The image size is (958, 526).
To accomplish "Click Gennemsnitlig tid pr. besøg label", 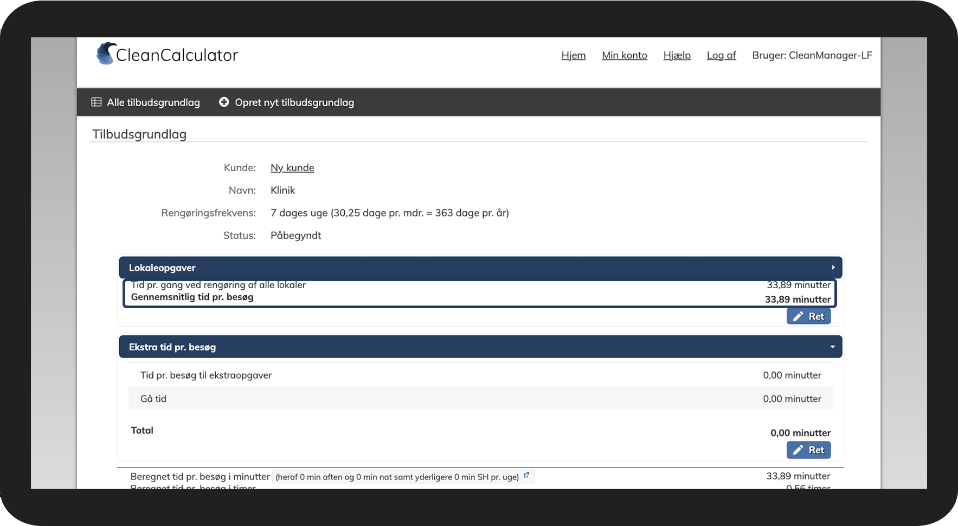I will (192, 297).
